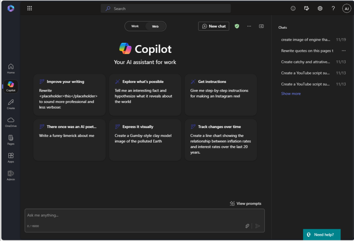This screenshot has height=241, width=354.
Task: Click the Need help? button
Action: click(x=322, y=235)
